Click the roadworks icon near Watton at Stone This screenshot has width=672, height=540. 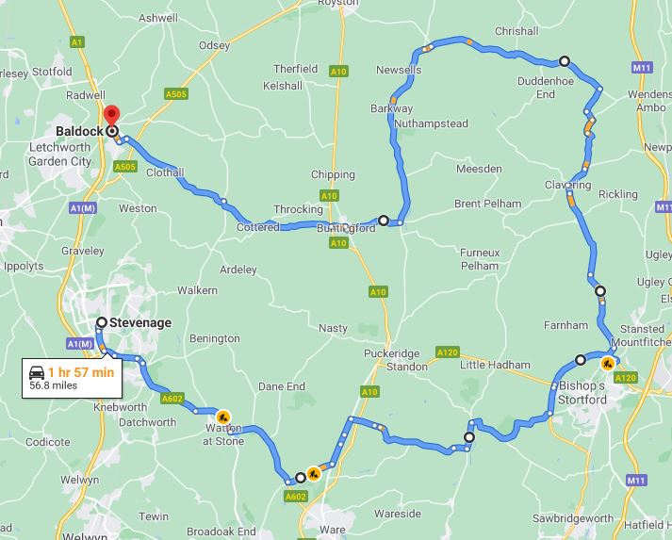click(222, 417)
